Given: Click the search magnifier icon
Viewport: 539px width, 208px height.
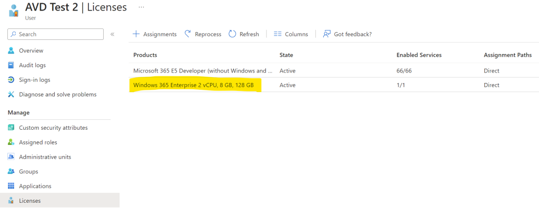Looking at the screenshot, I should (x=13, y=34).
